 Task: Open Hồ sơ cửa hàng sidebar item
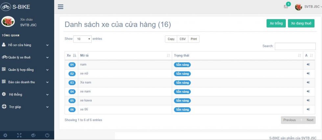pos(26,45)
